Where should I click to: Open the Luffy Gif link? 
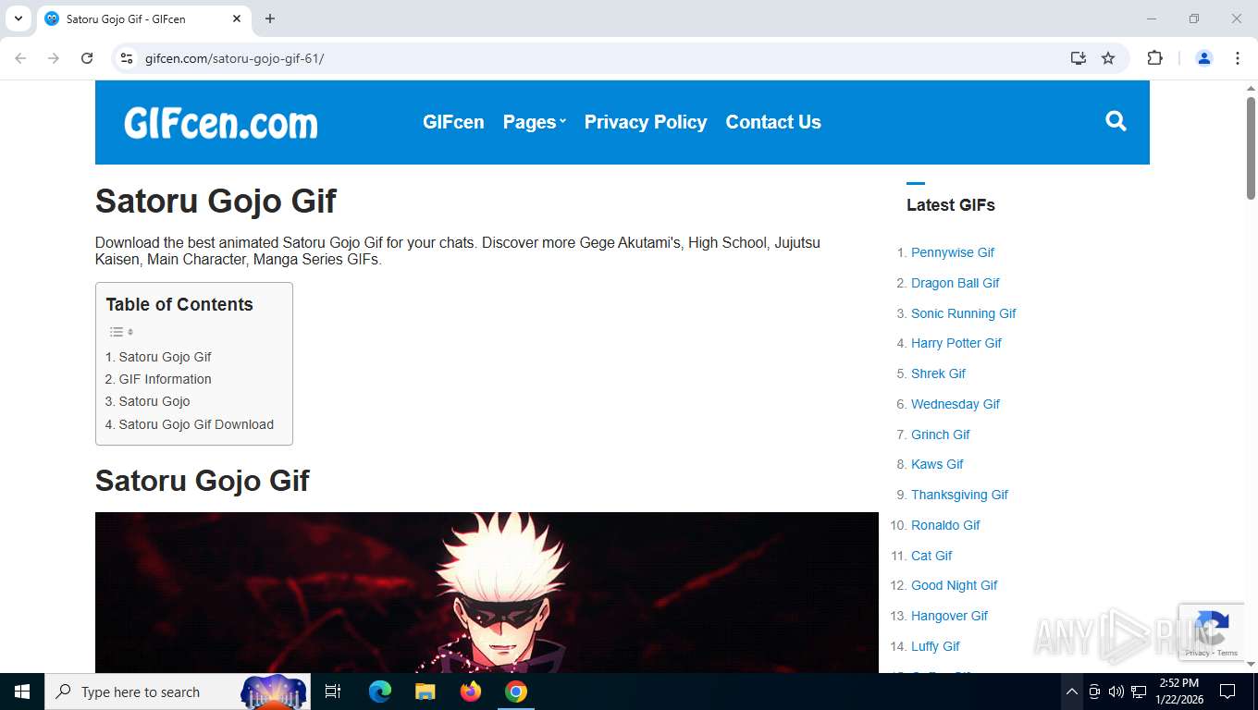935,646
